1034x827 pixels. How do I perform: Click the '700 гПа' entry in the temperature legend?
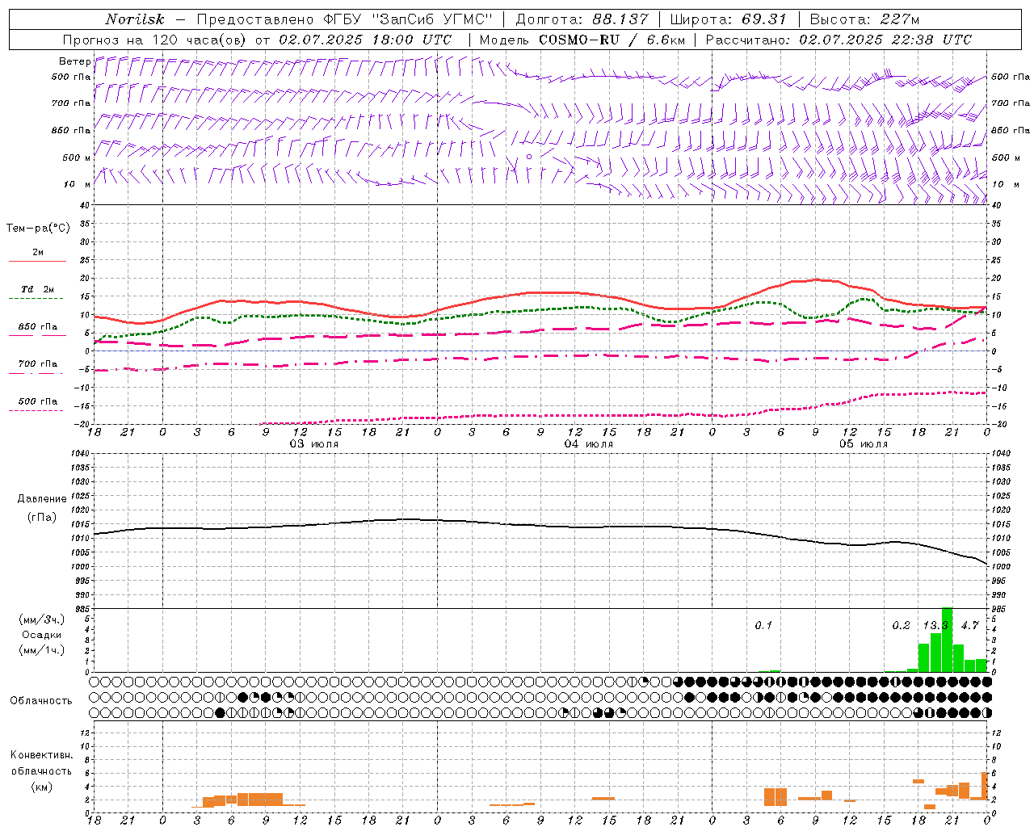tap(37, 364)
